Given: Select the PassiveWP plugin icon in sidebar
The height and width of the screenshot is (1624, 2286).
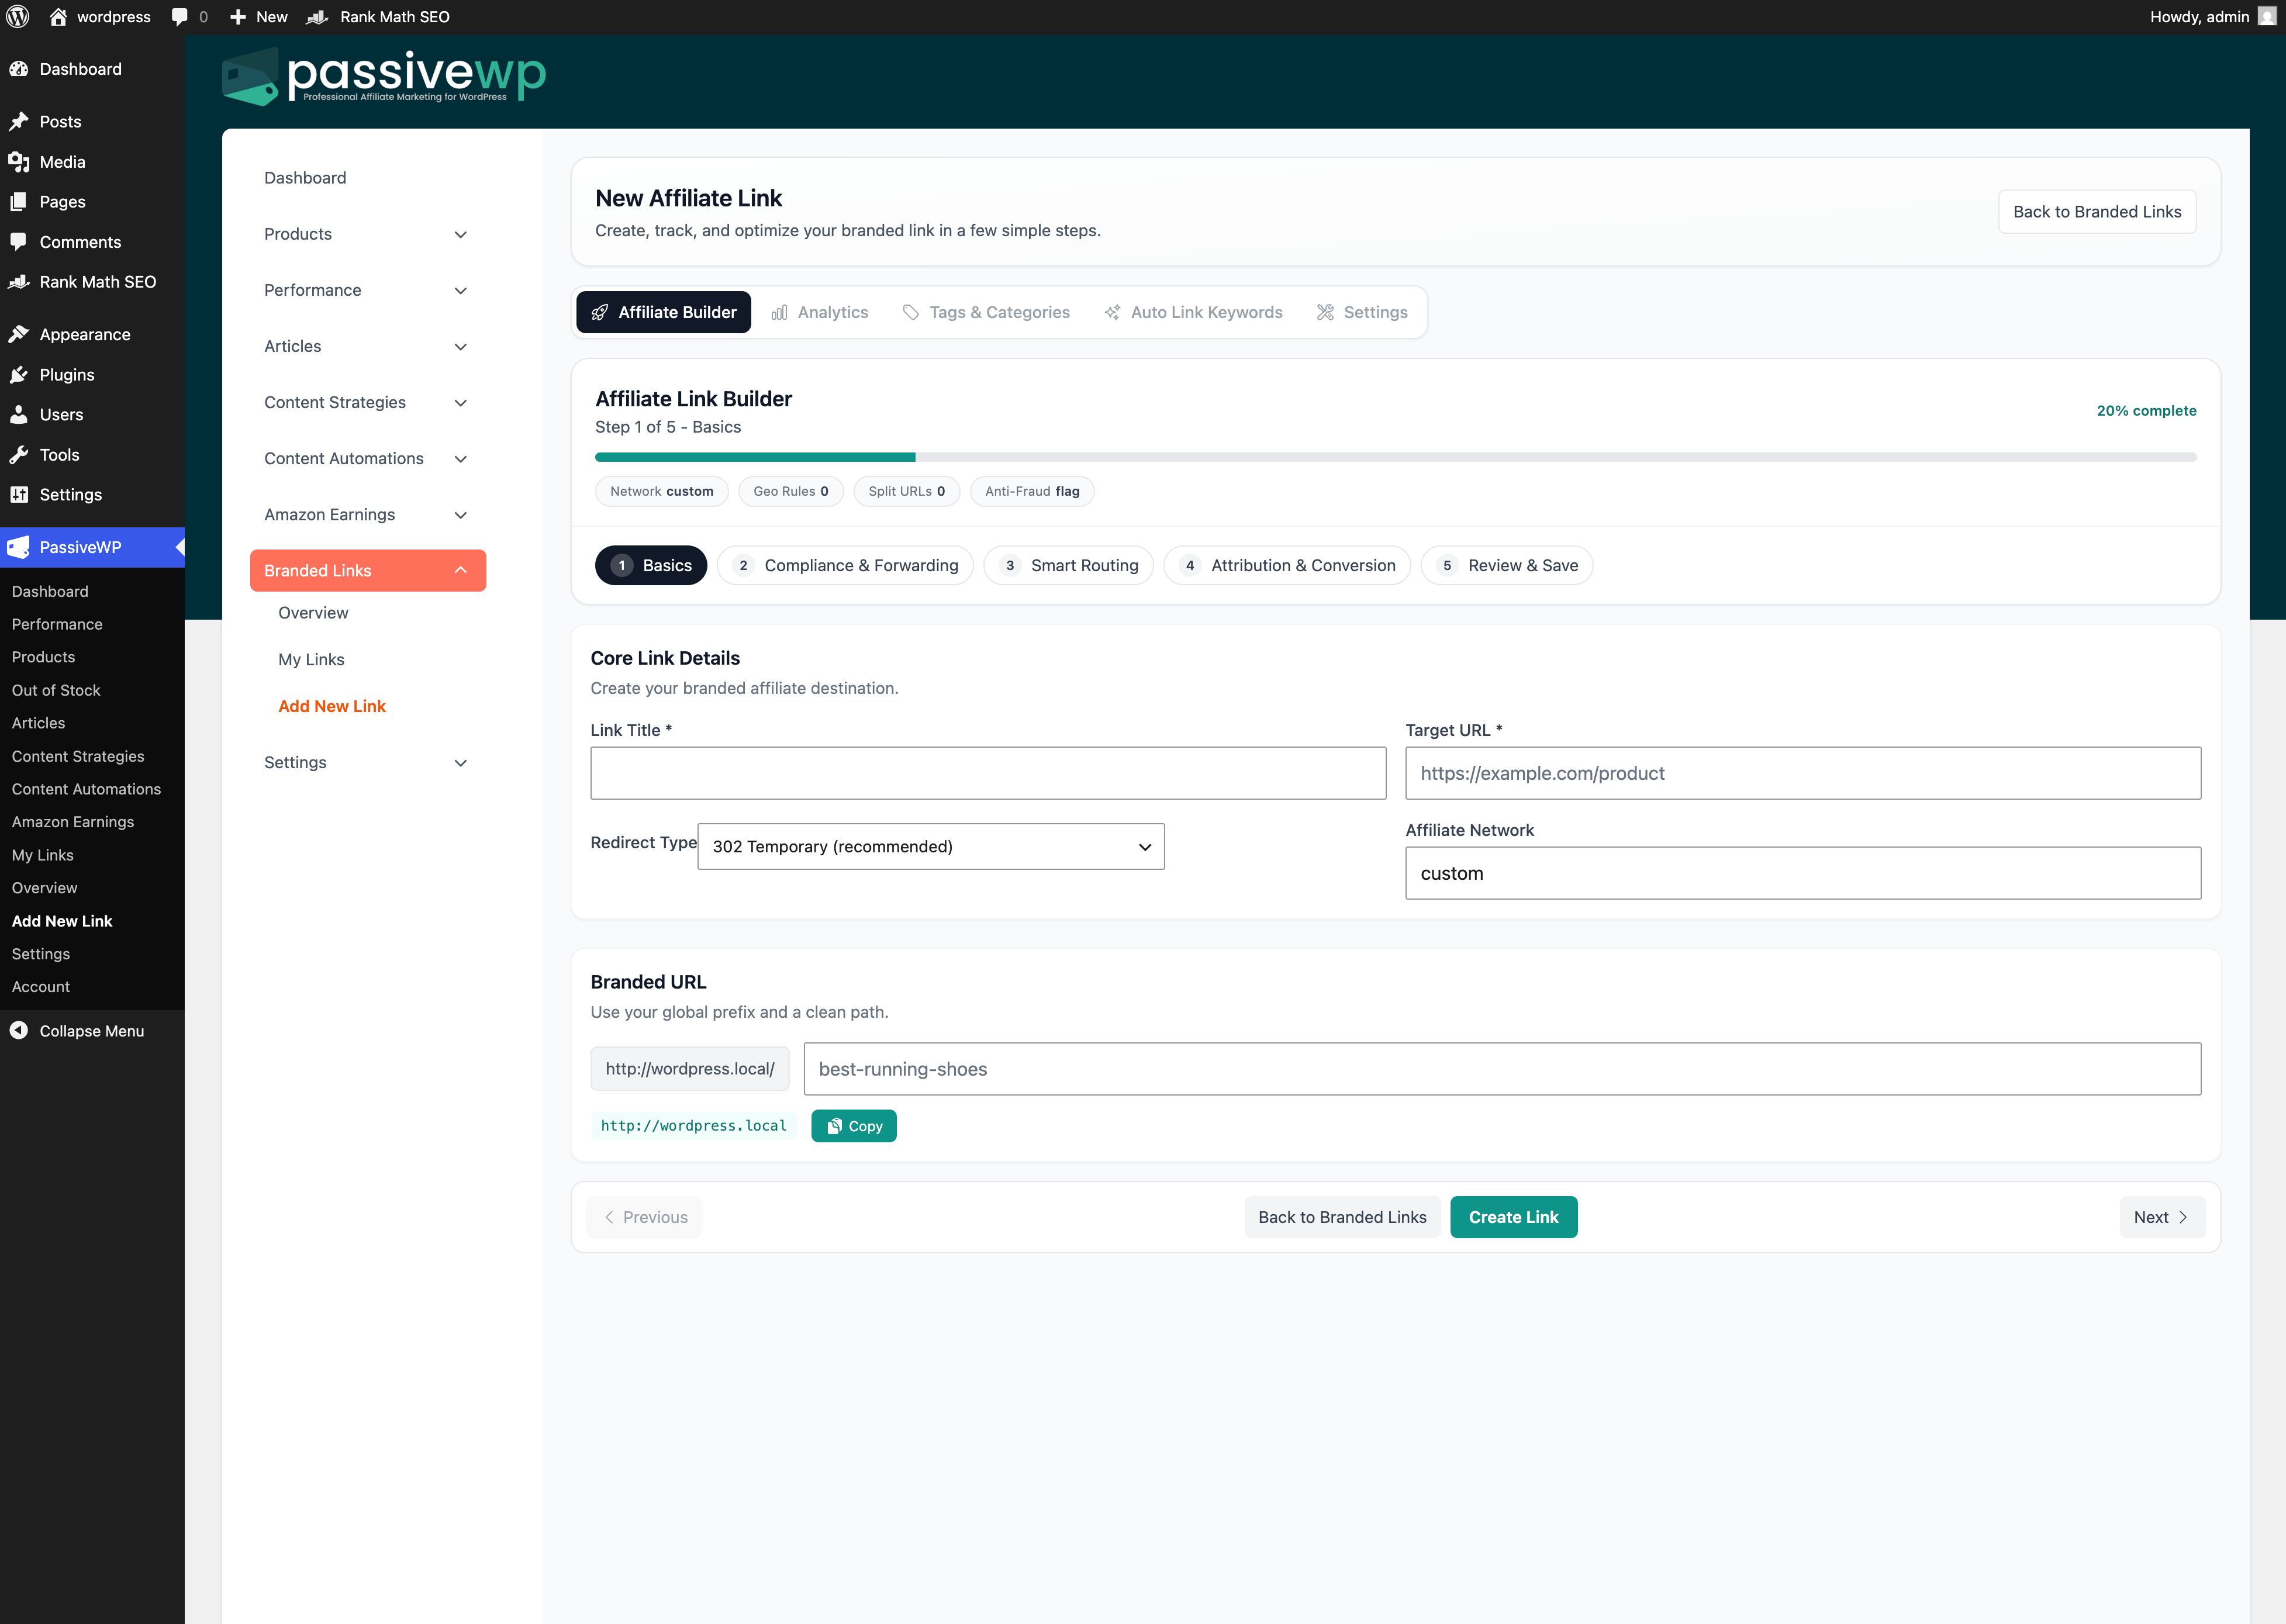Looking at the screenshot, I should 18,547.
